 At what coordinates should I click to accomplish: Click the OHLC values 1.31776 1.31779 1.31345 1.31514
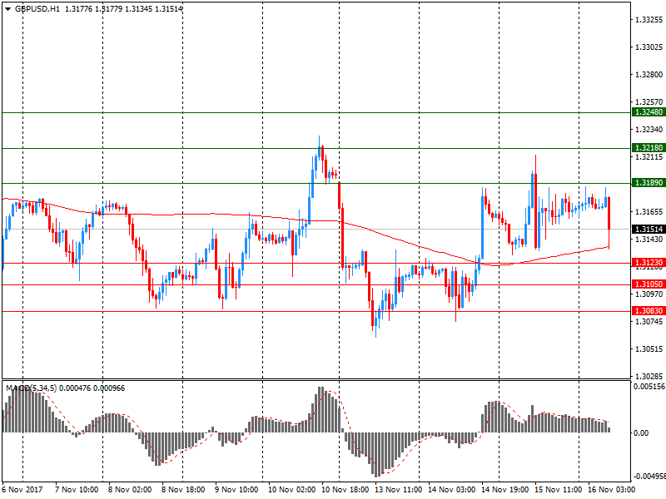(x=123, y=9)
